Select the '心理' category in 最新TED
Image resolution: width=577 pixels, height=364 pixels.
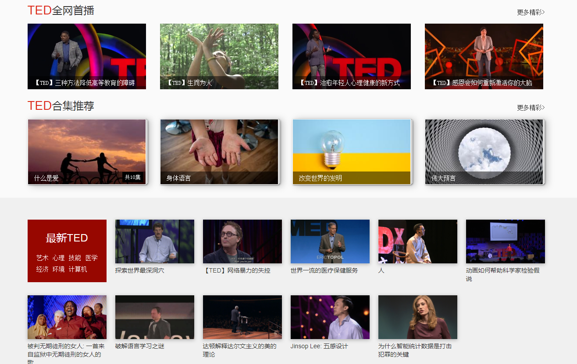coord(59,258)
